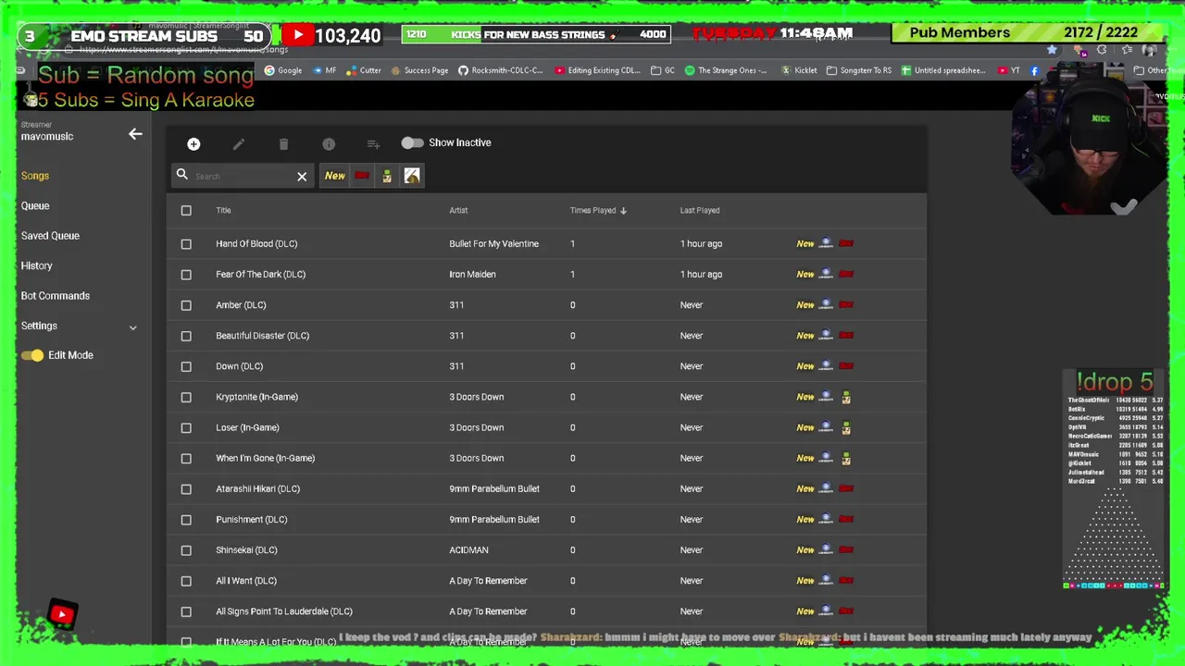Click the mavomusic streamer name
Screen dimensions: 1185x666
(47, 137)
